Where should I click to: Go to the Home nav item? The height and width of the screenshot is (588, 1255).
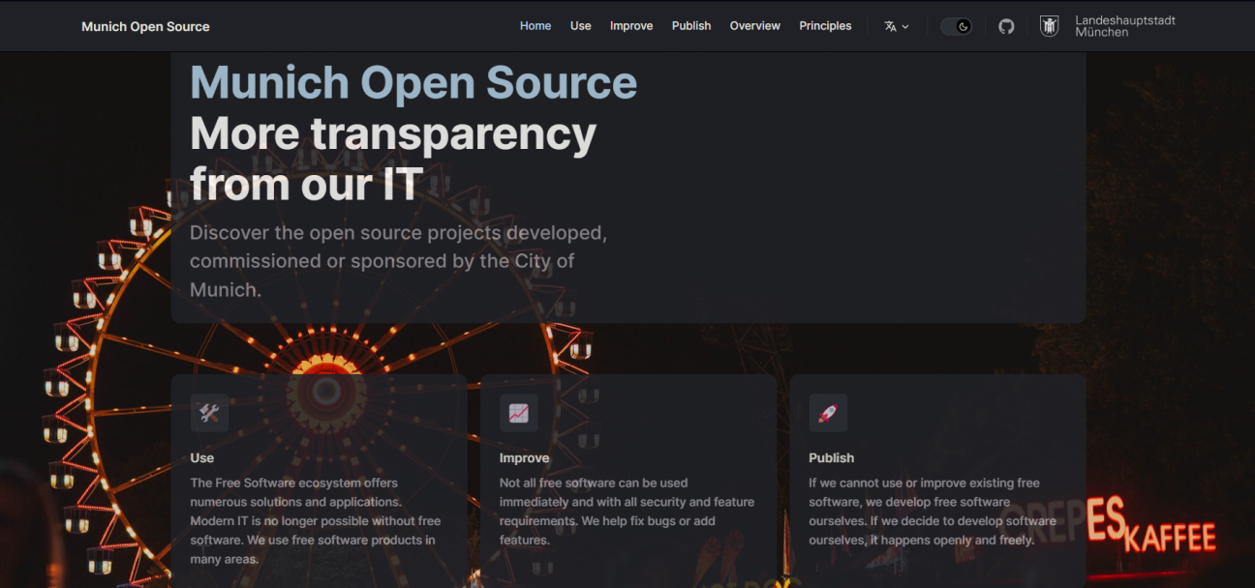(536, 26)
